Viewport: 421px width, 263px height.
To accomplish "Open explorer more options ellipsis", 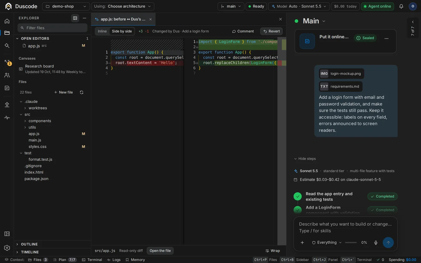I will (x=84, y=18).
